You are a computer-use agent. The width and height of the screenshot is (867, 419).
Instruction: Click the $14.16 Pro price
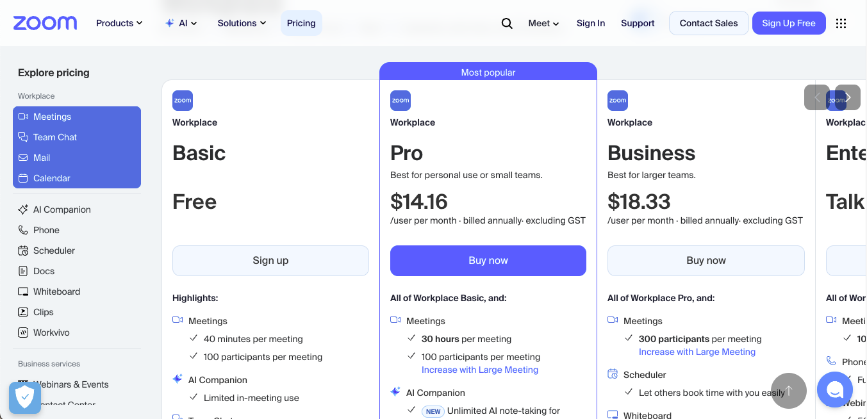tap(419, 202)
